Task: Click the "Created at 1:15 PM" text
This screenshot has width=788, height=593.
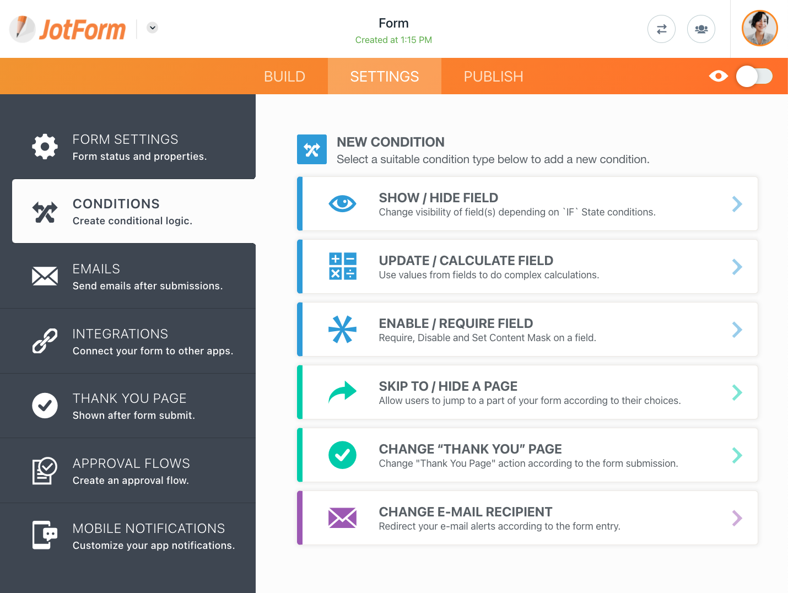Action: coord(393,40)
